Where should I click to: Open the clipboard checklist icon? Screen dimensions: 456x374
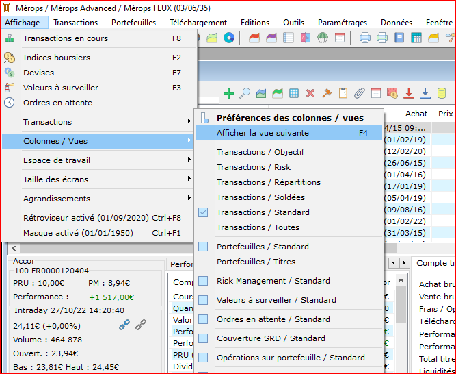(x=343, y=93)
